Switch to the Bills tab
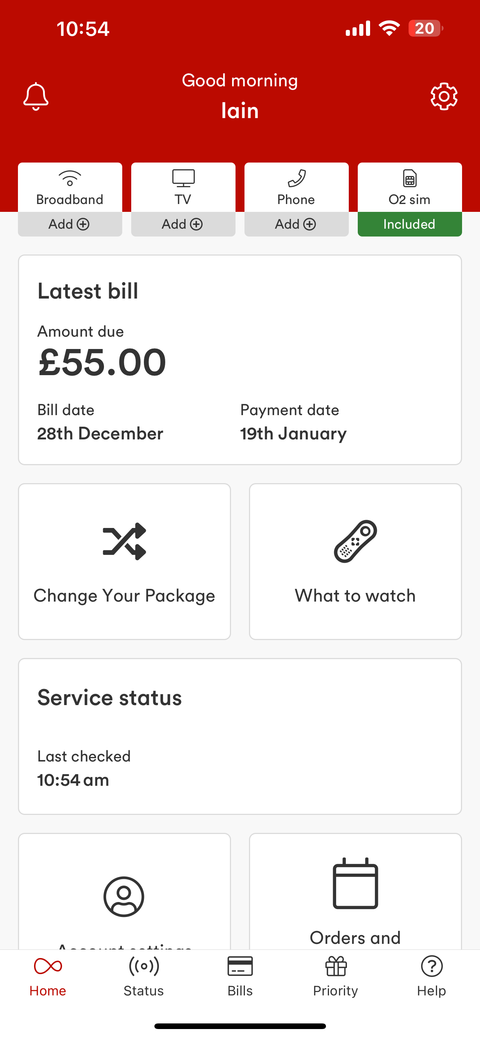 click(240, 976)
